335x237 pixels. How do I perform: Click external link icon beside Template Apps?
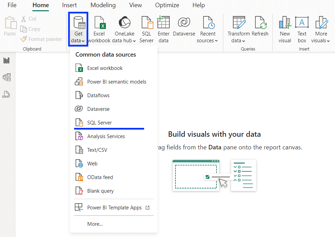148,208
